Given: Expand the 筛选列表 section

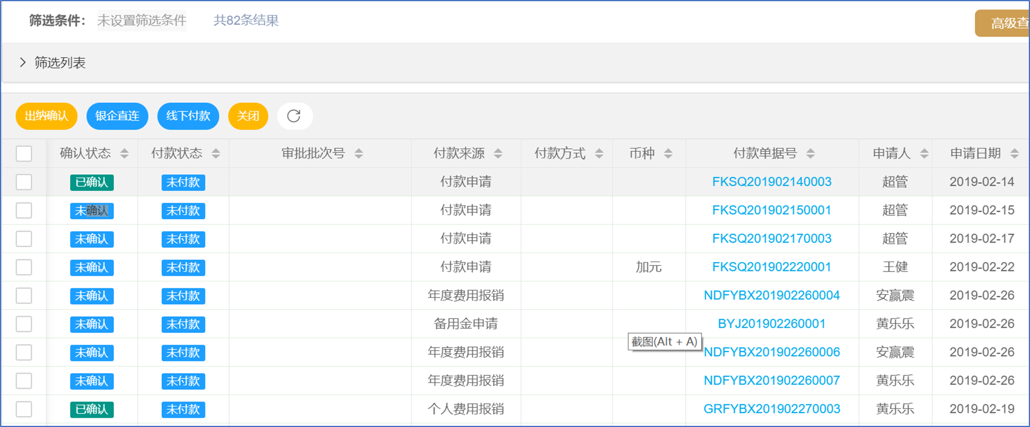Looking at the screenshot, I should coord(23,63).
